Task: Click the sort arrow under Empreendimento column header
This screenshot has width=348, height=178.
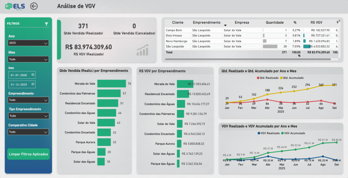Action: (225, 25)
